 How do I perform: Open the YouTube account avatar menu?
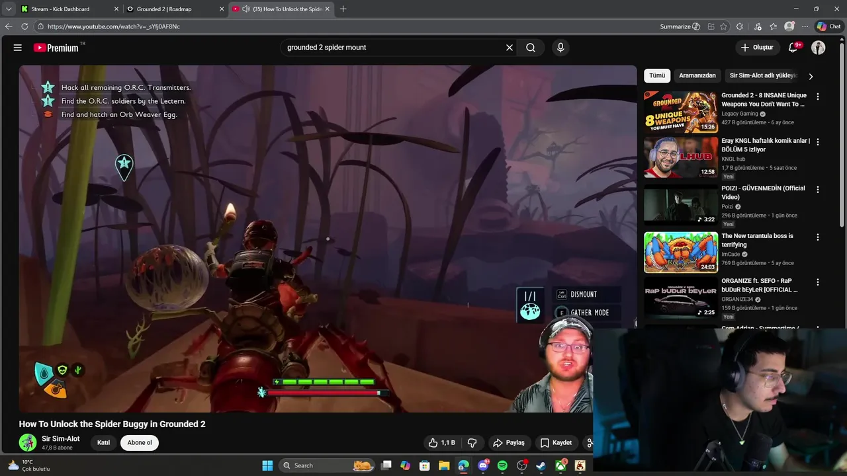click(x=819, y=48)
